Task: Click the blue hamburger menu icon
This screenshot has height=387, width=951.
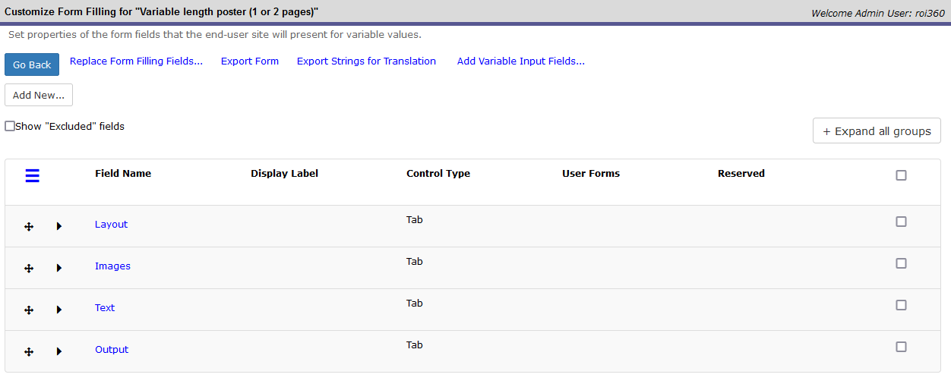Action: click(x=32, y=176)
